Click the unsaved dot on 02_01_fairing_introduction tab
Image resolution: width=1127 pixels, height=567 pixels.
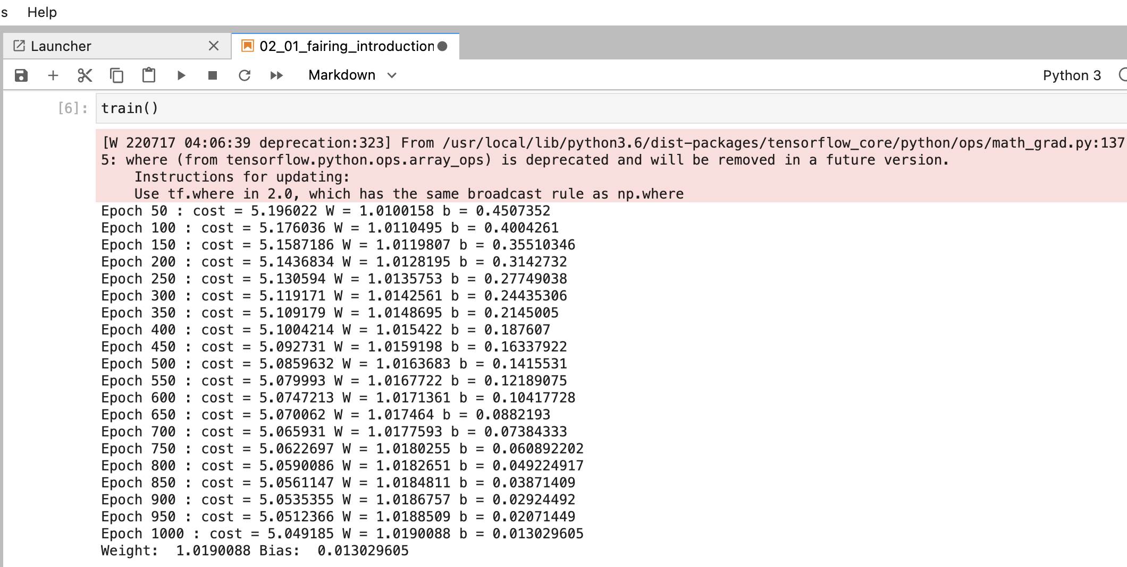tap(442, 46)
